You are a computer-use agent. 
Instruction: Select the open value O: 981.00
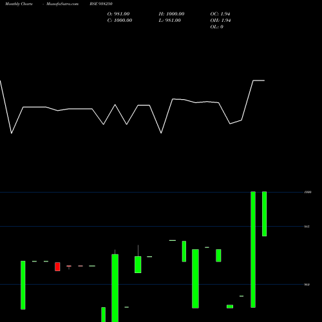click(118, 14)
